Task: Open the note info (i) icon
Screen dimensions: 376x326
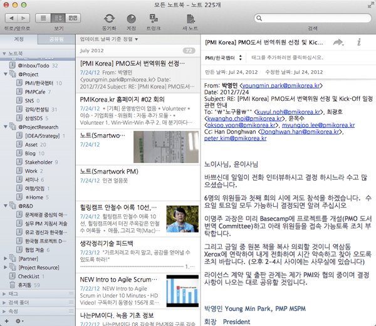Action: [x=359, y=42]
